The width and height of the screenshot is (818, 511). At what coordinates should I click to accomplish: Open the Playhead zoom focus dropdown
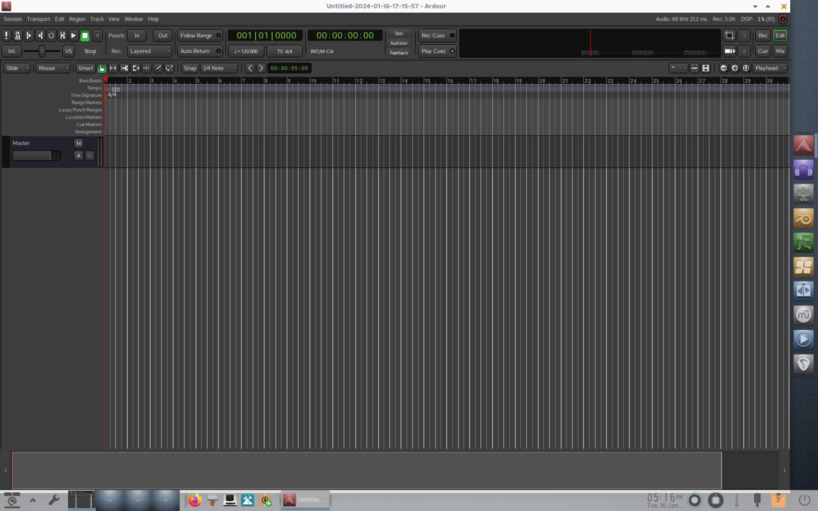point(769,68)
